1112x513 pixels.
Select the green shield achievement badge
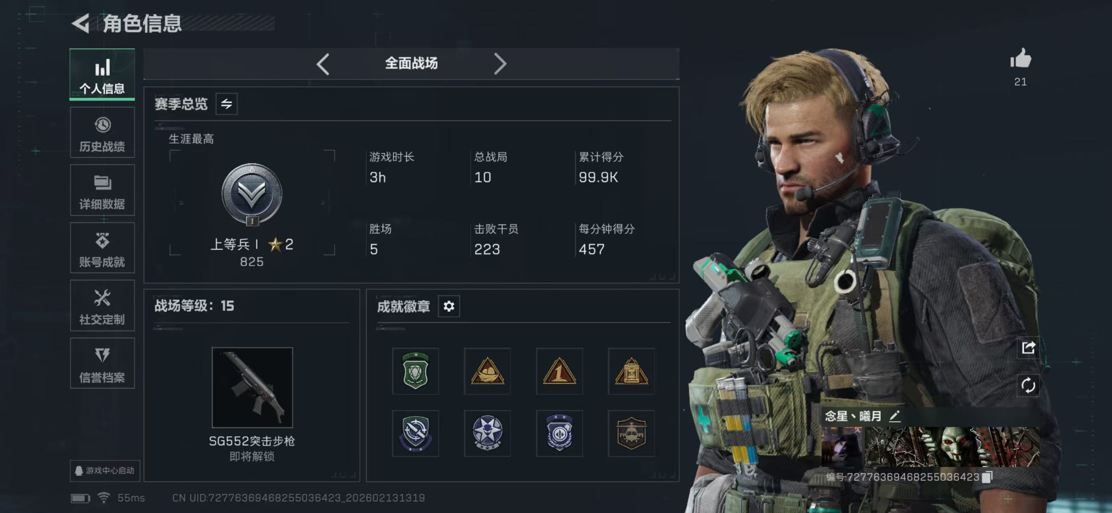[415, 371]
